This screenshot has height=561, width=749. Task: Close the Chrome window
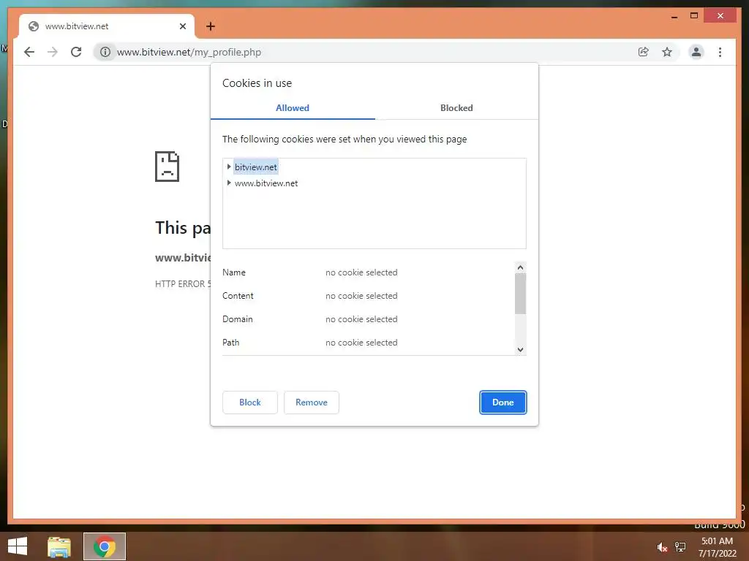(720, 16)
